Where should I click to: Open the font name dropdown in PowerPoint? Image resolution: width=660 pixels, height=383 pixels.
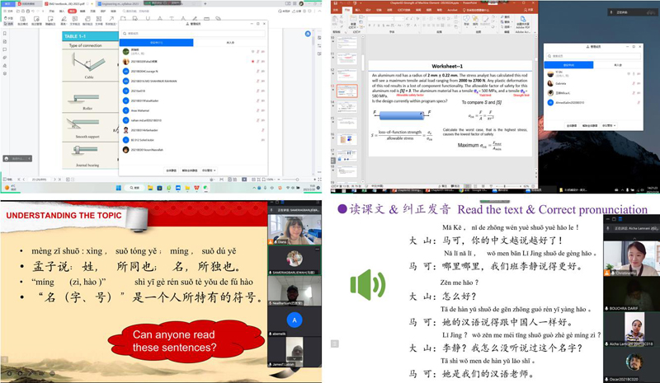[393, 17]
